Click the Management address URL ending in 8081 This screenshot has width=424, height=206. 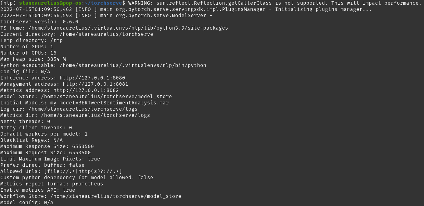[95, 84]
